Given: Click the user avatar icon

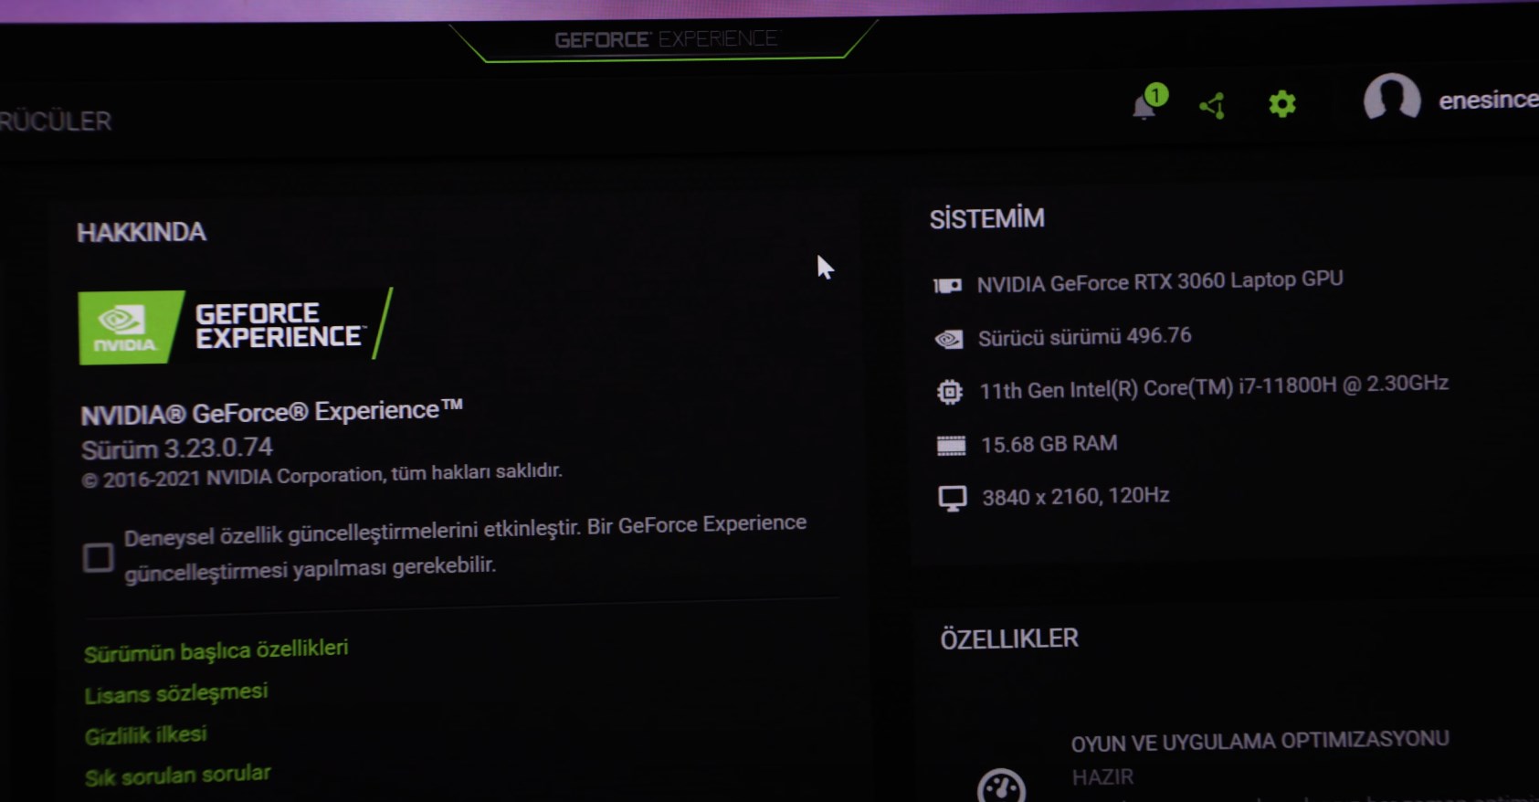Looking at the screenshot, I should 1392,98.
